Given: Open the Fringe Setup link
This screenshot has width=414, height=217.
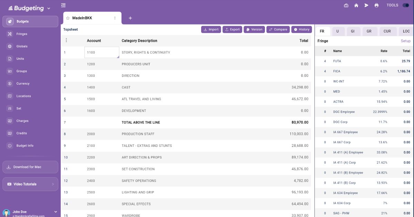Looking at the screenshot, I should click(405, 41).
